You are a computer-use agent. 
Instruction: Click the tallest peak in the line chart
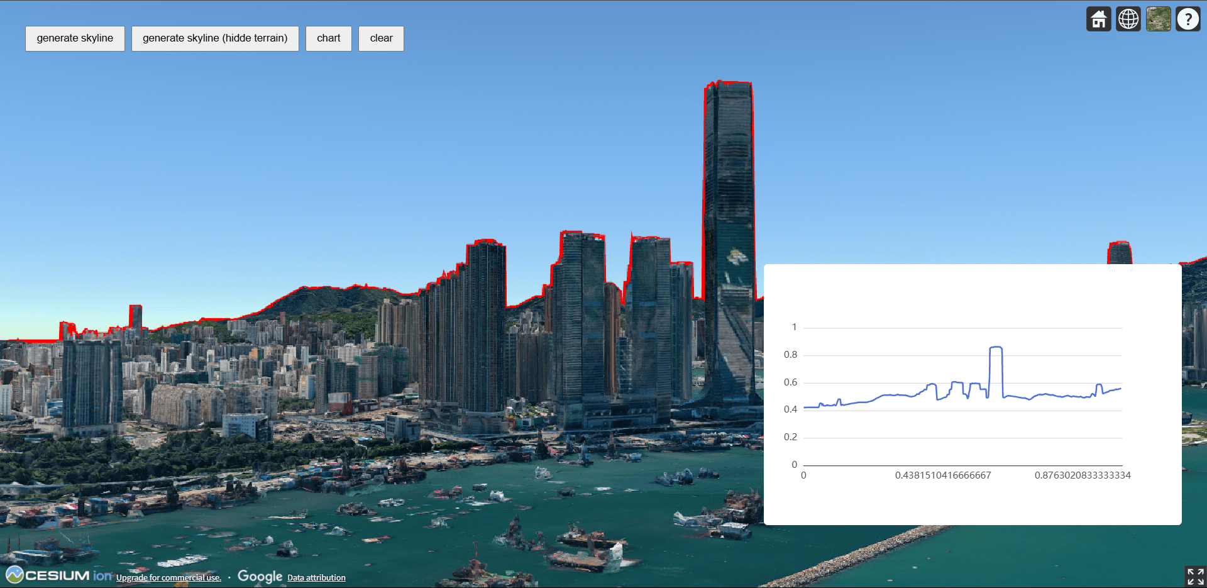click(x=995, y=347)
